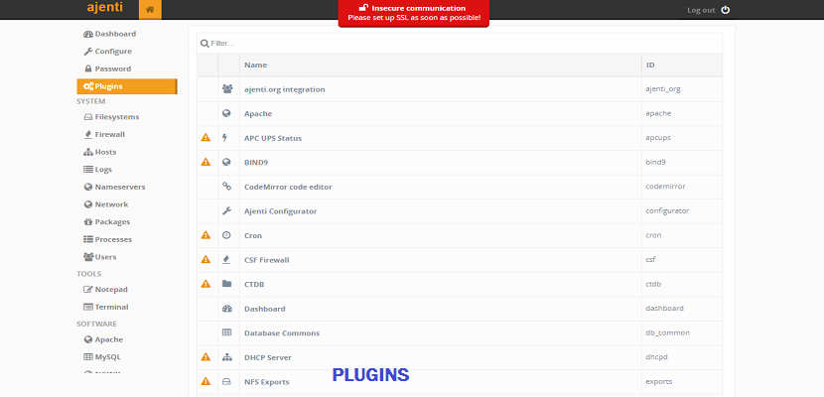This screenshot has height=397, width=824.
Task: Select the CodeMirror code editor plugin name
Action: point(288,187)
